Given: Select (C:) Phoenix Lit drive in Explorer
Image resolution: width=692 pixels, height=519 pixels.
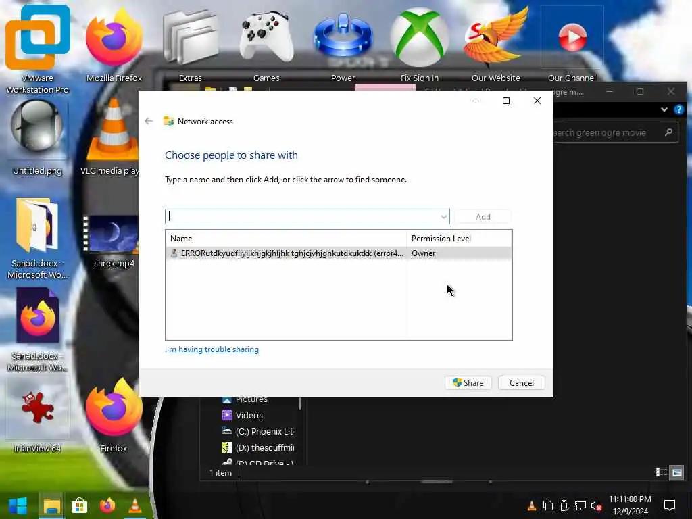Looking at the screenshot, I should click(x=257, y=432).
